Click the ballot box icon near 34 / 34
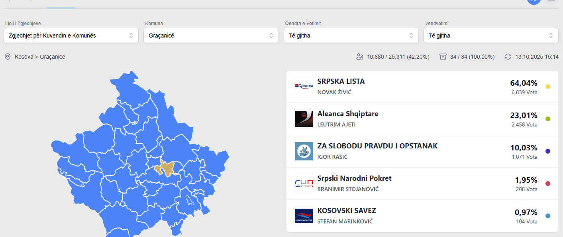The image size is (563, 237). coord(443,57)
